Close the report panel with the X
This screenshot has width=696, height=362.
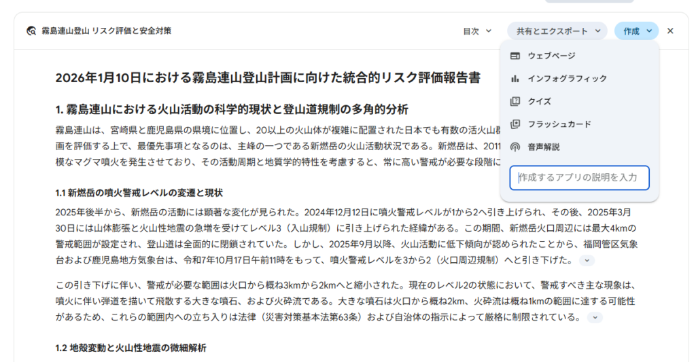(x=670, y=31)
